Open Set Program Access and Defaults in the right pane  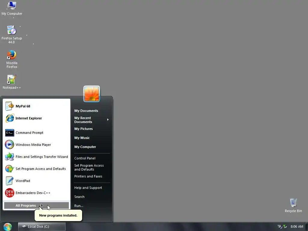91,167
